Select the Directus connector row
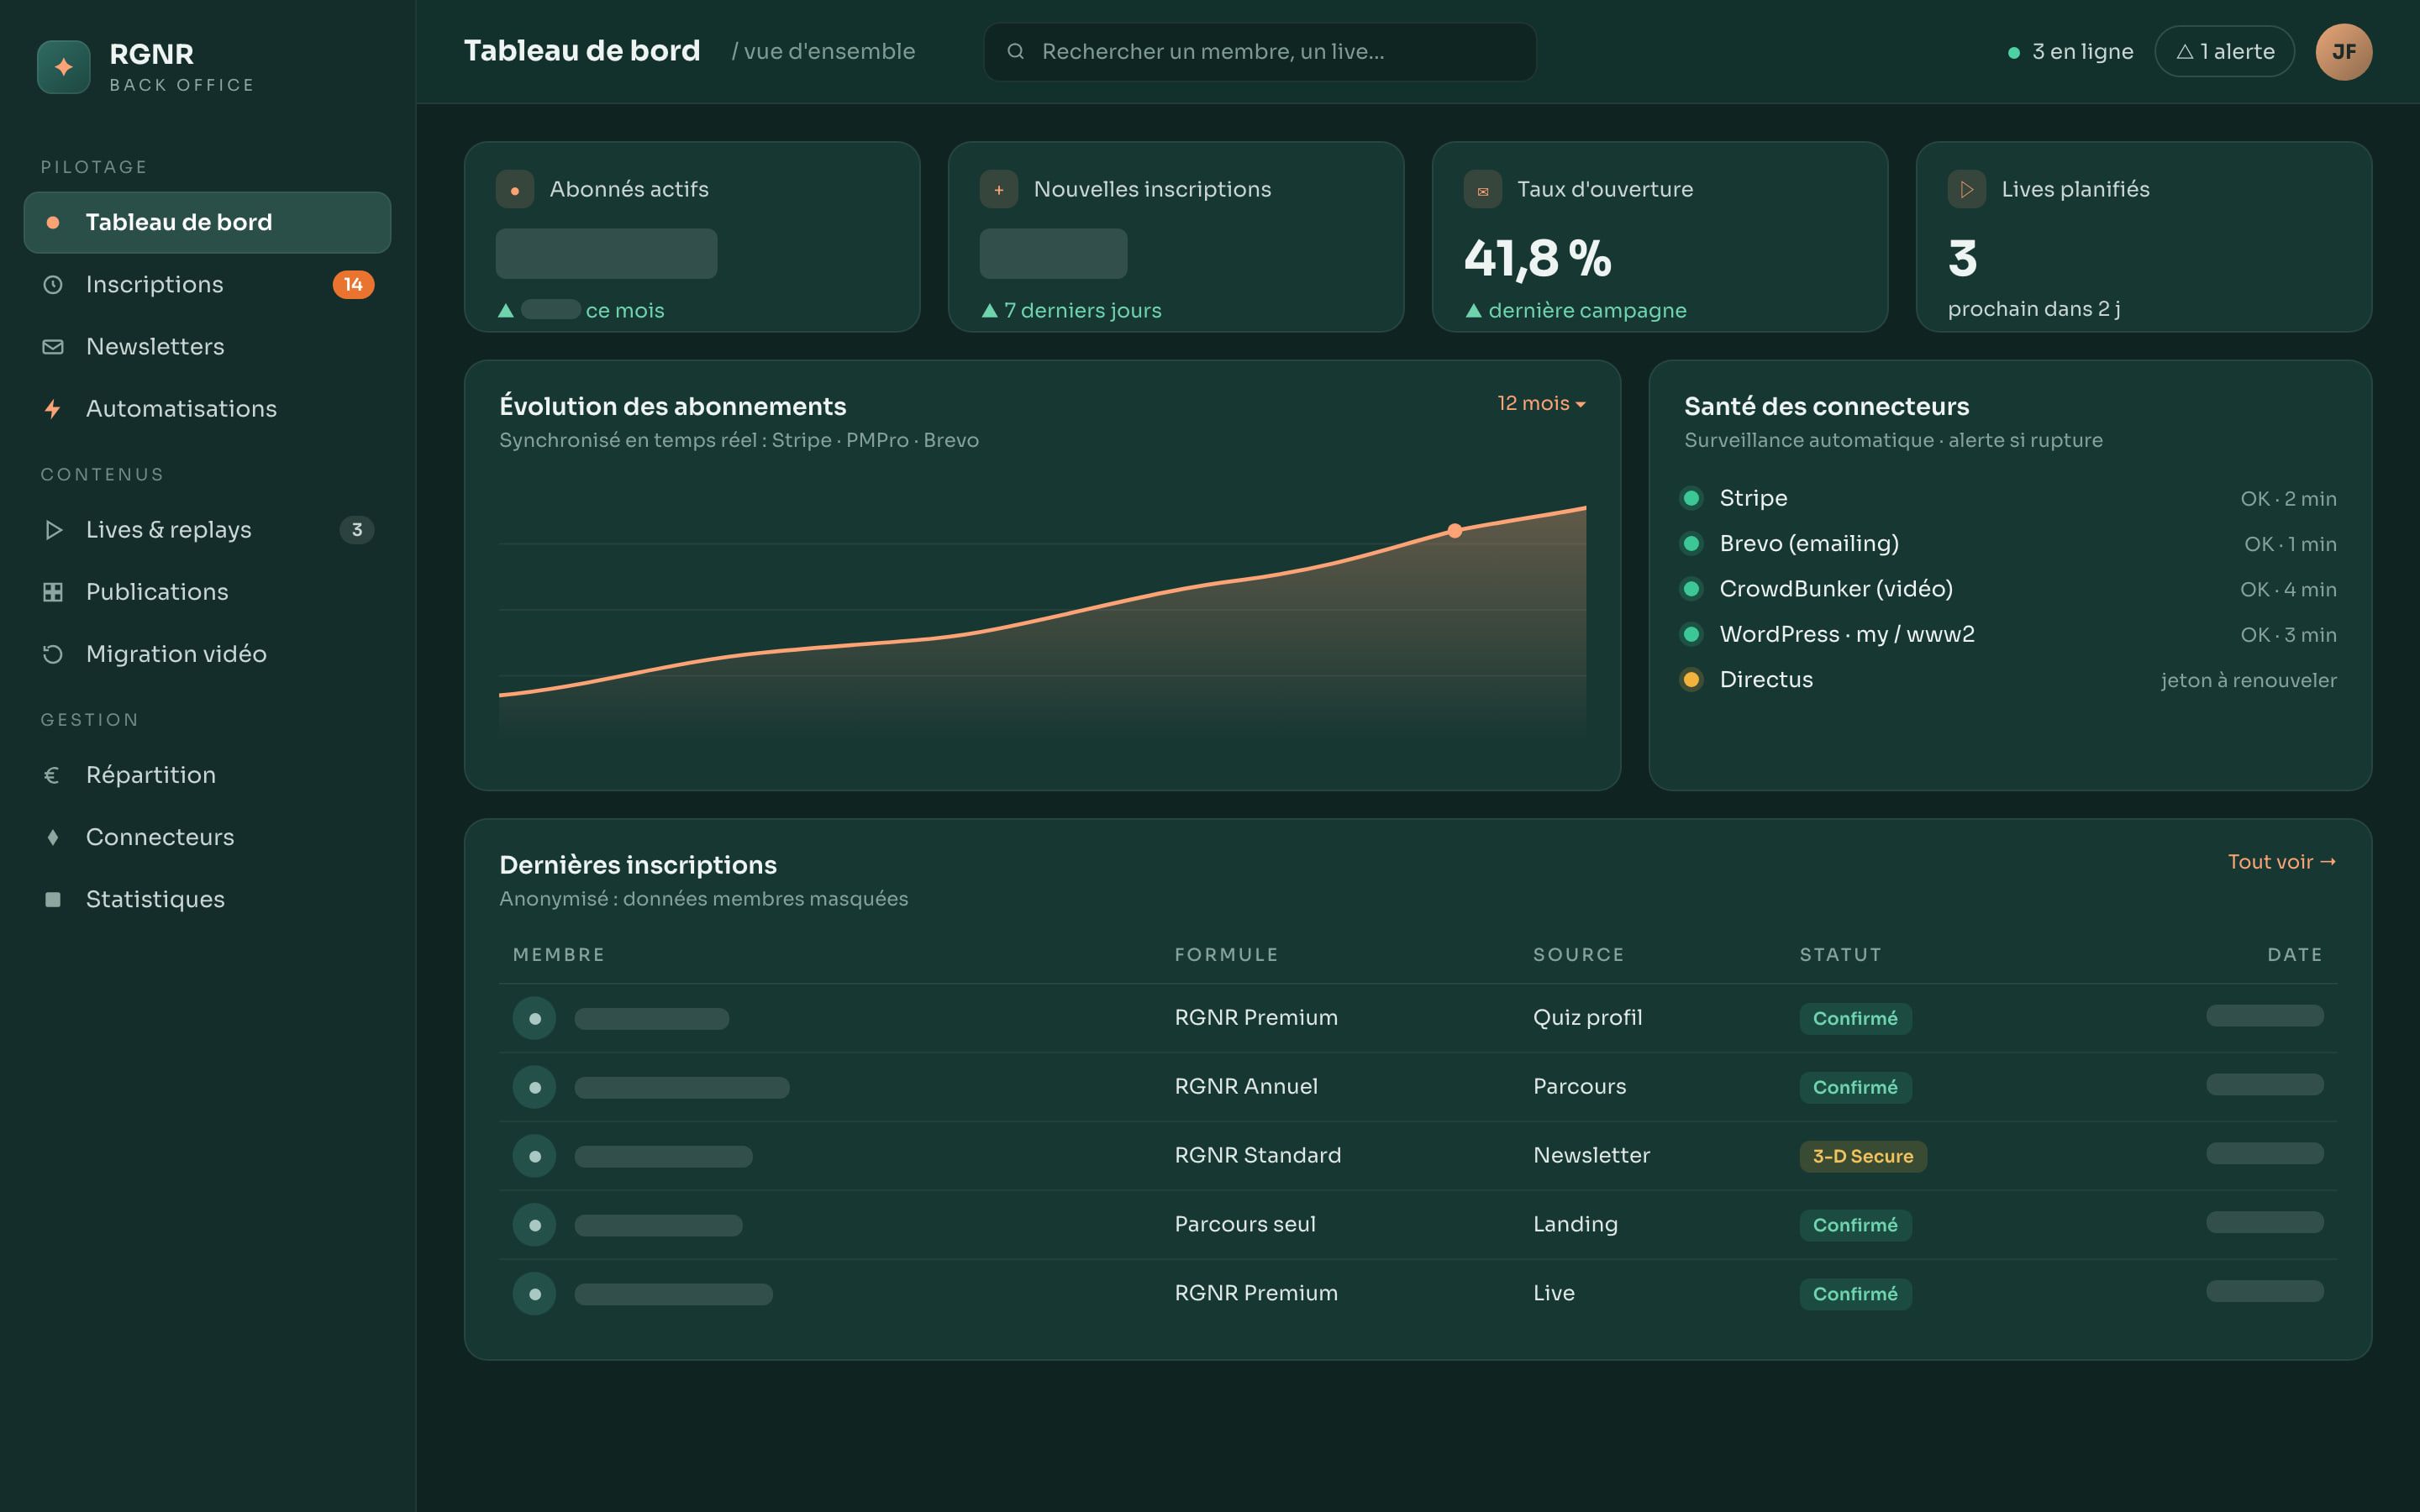The image size is (2420, 1512). [x=2010, y=680]
